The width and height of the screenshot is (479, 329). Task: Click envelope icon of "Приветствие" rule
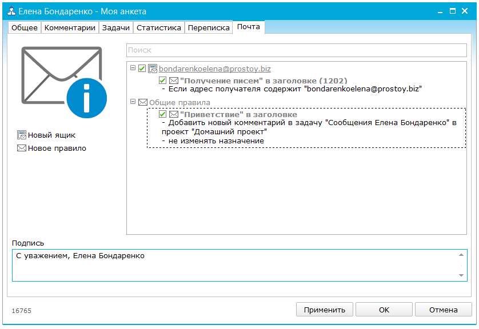173,115
